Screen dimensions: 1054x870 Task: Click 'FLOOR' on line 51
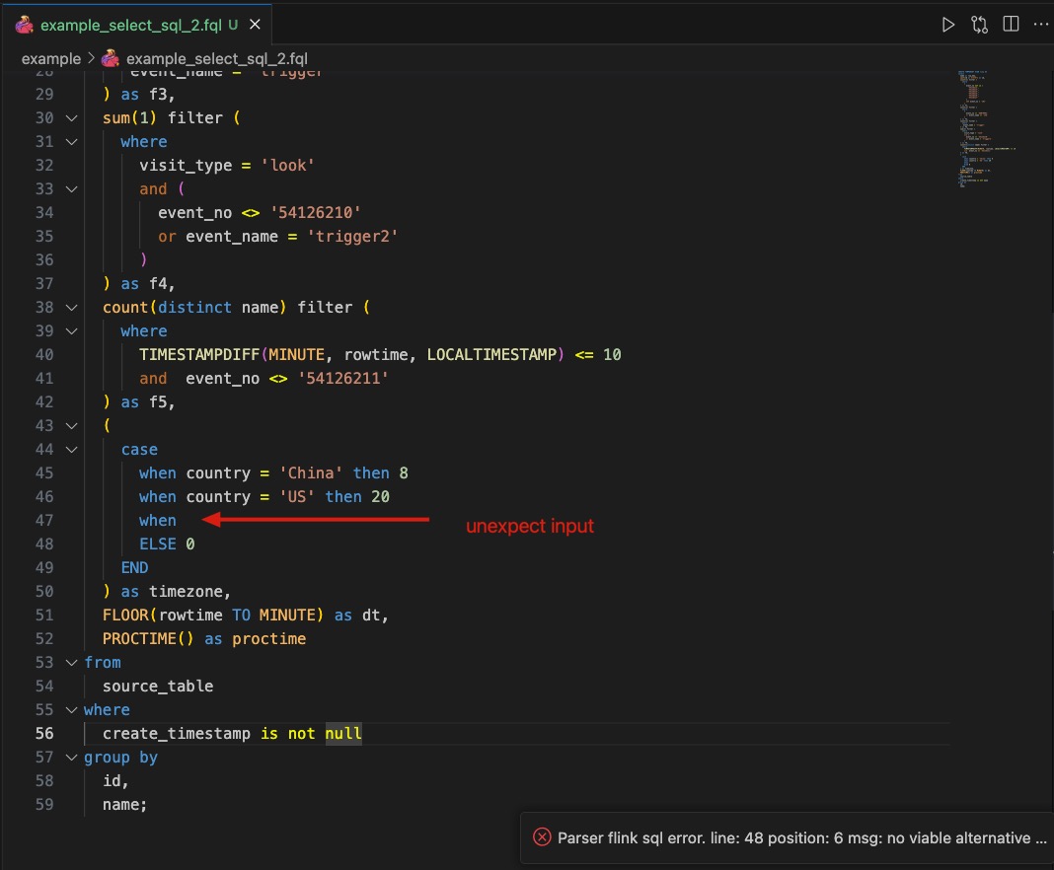(x=125, y=615)
